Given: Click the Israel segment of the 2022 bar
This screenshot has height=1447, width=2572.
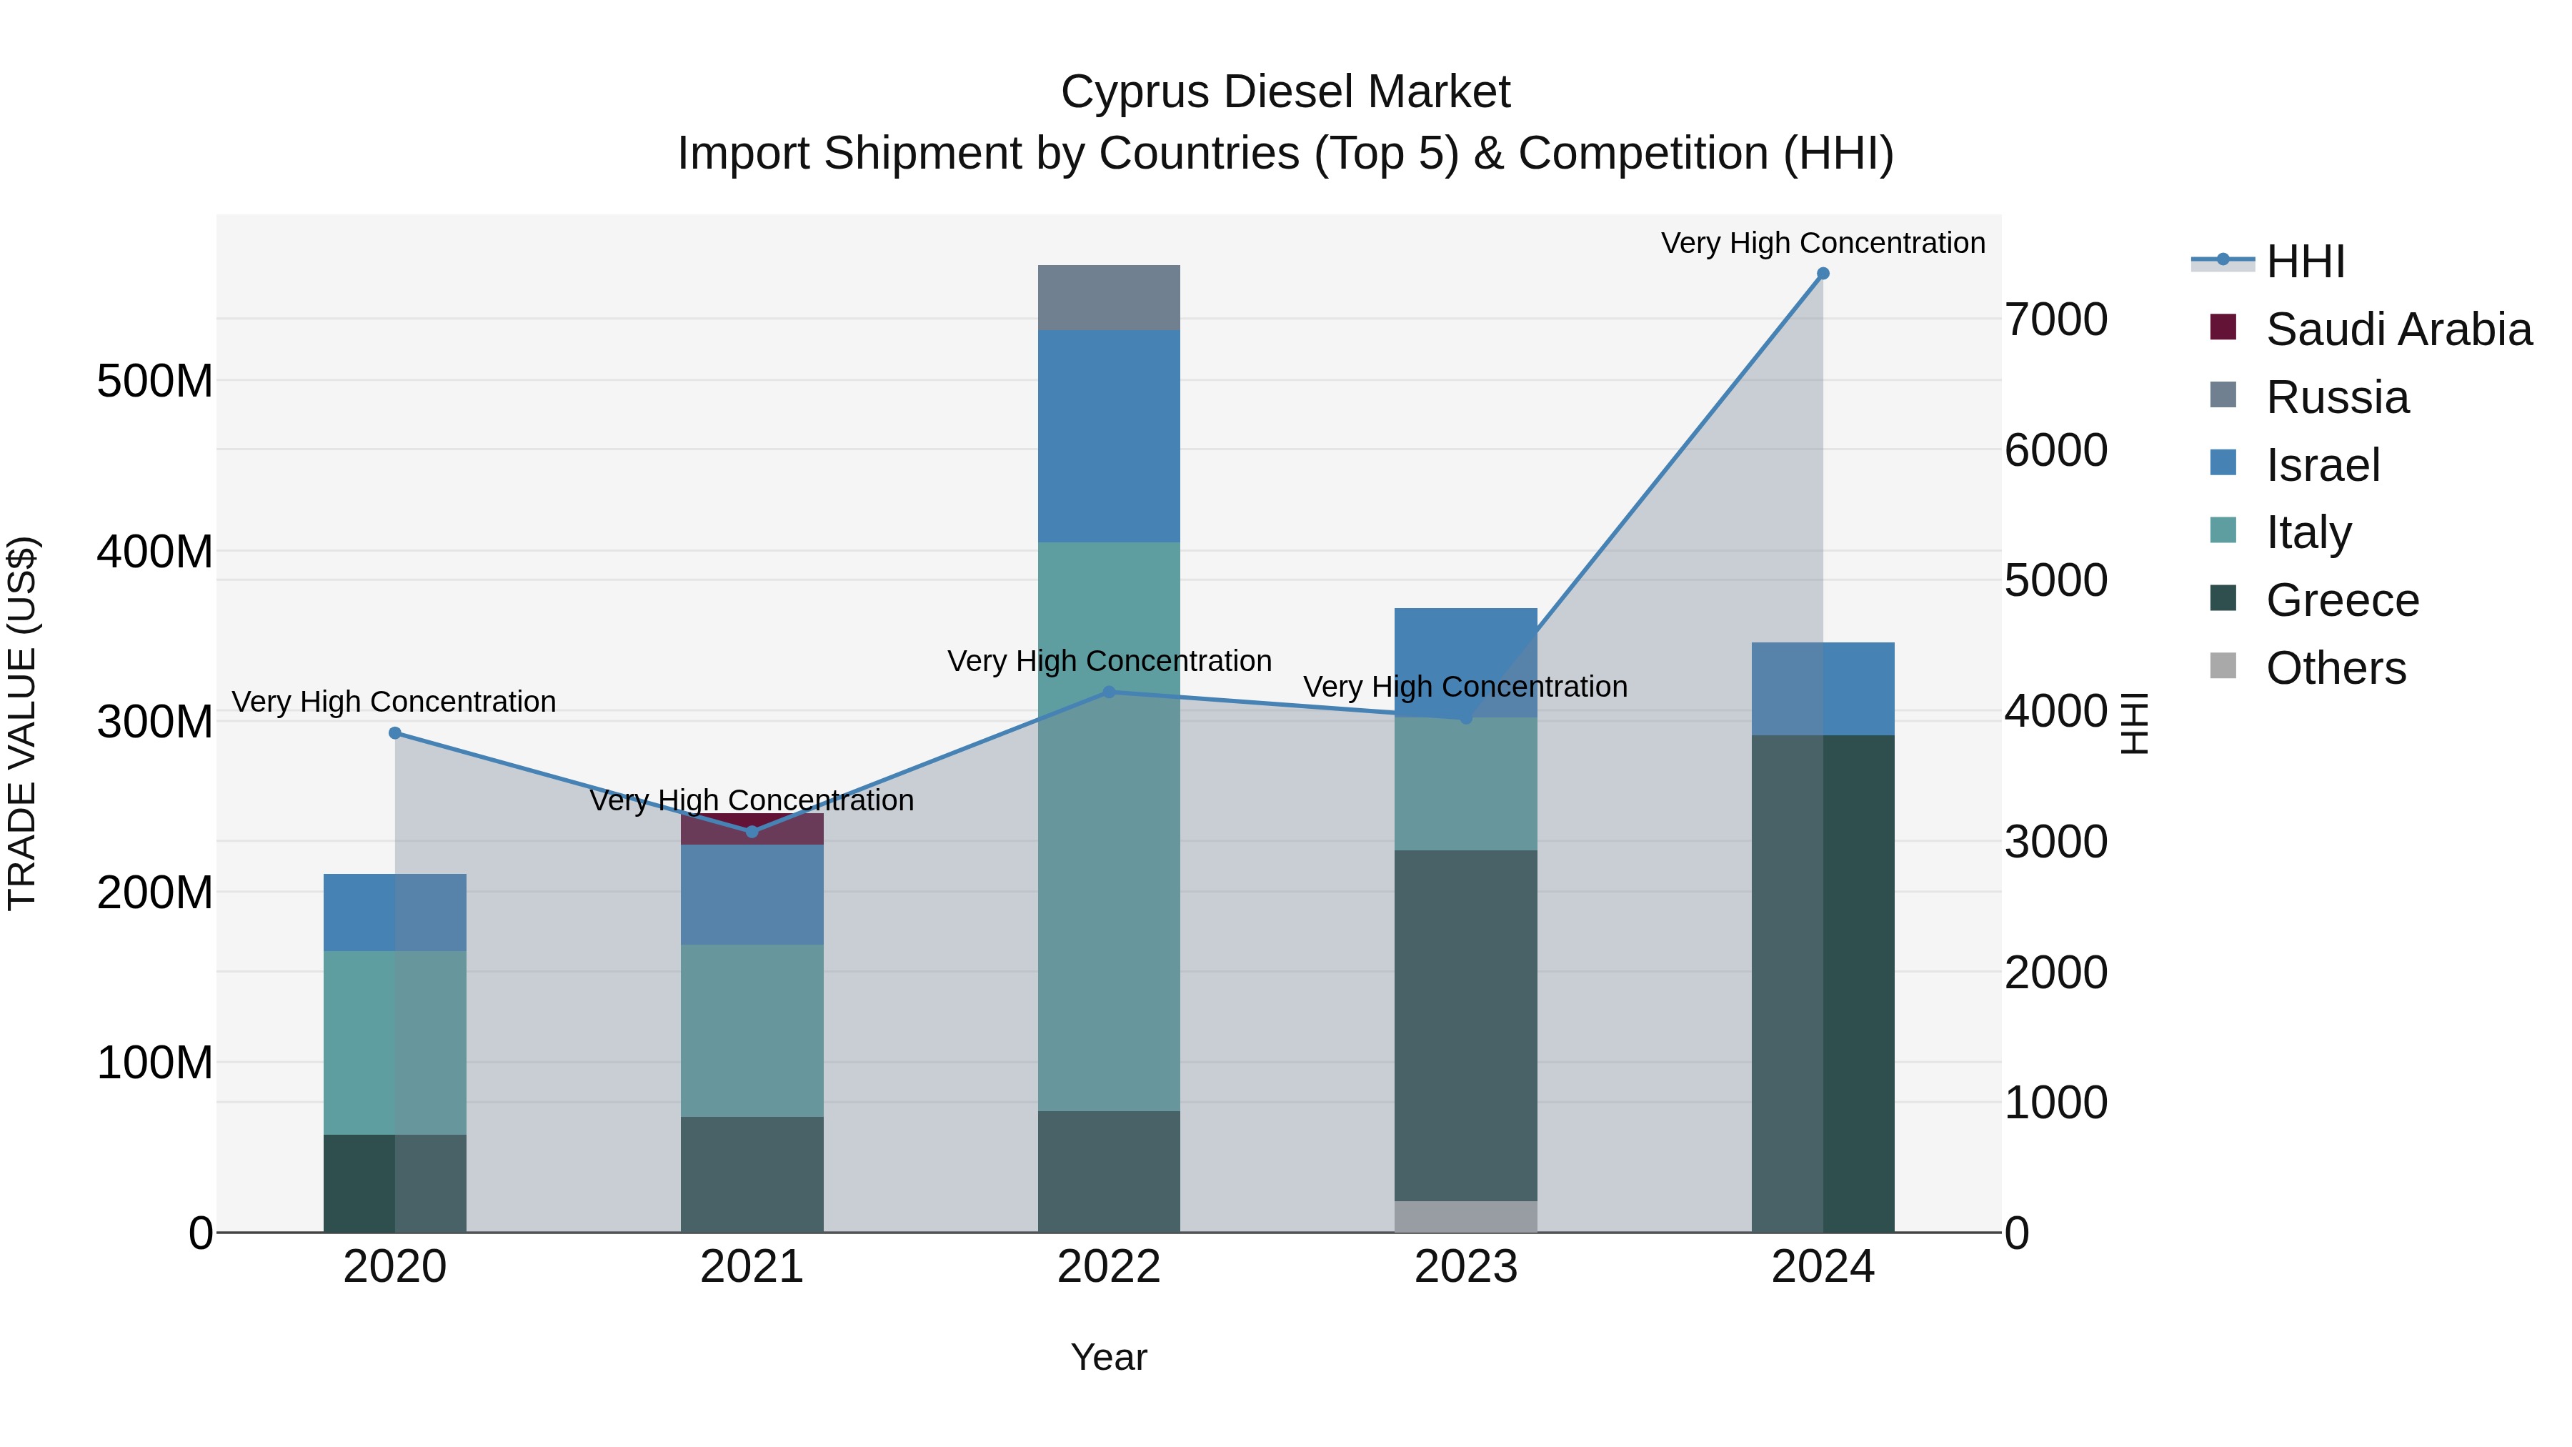Looking at the screenshot, I should (1110, 437).
